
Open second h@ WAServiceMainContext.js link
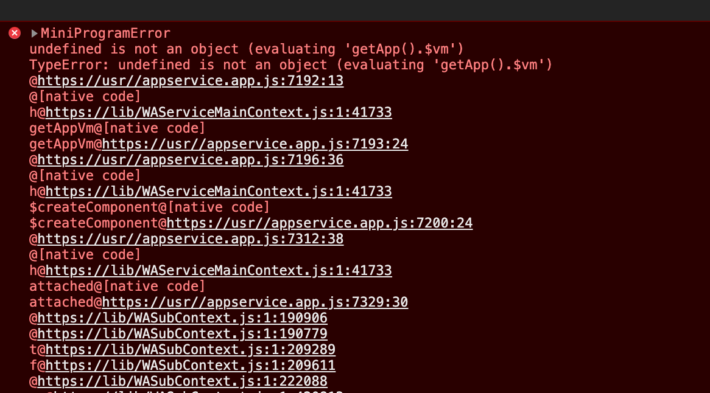[219, 191]
